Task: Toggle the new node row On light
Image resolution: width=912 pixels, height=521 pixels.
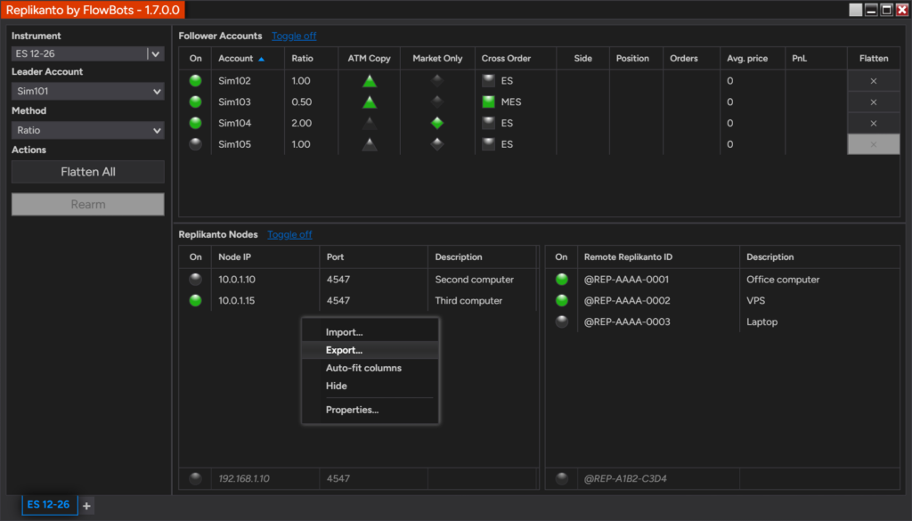Action: click(x=195, y=478)
